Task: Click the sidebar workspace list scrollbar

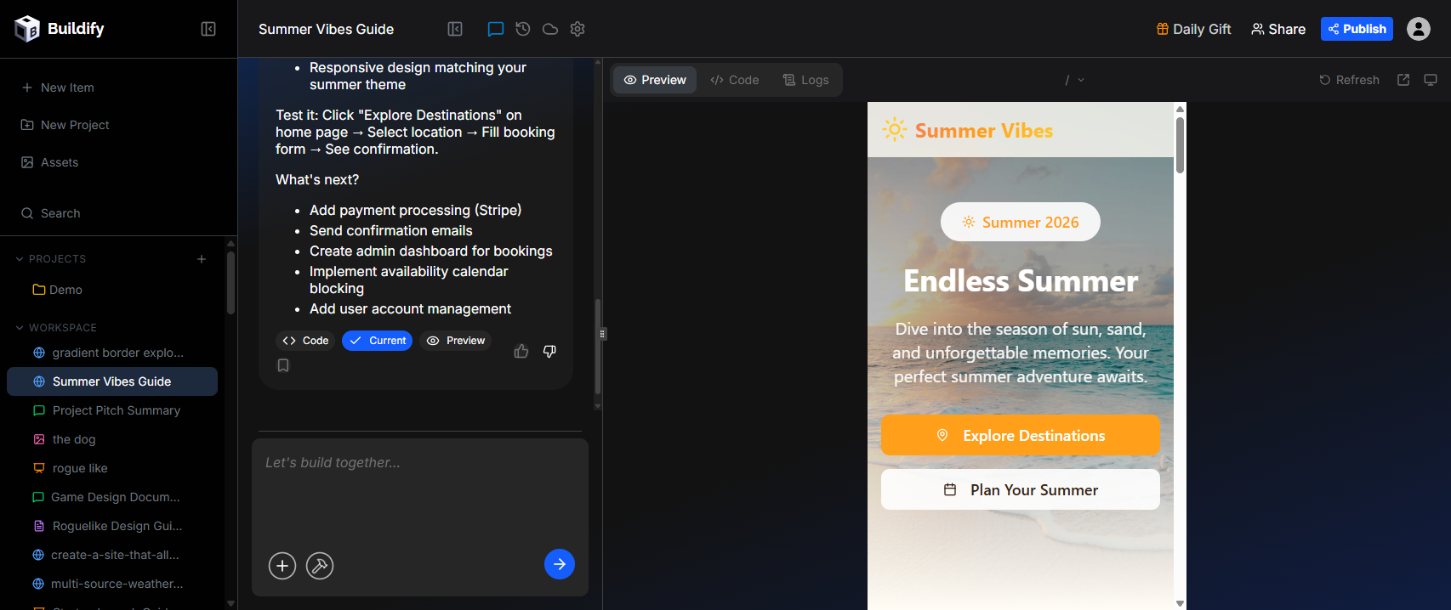Action: (230, 282)
